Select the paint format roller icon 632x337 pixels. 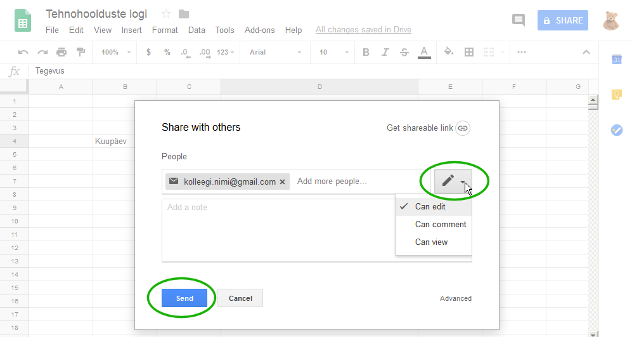(x=81, y=52)
